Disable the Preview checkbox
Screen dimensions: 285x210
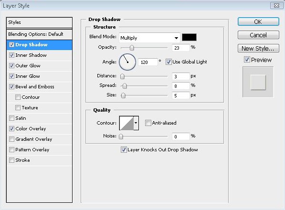(247, 60)
